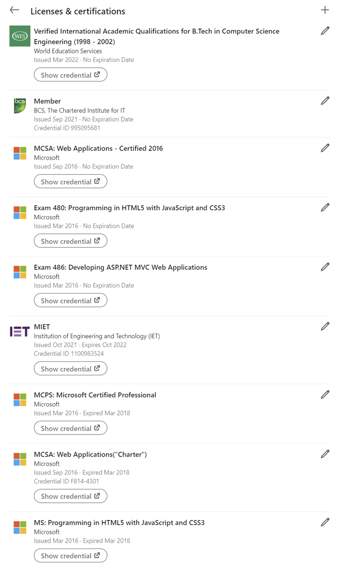This screenshot has height=567, width=338.
Task: Edit the World Education Services qualification entry
Action: (325, 31)
